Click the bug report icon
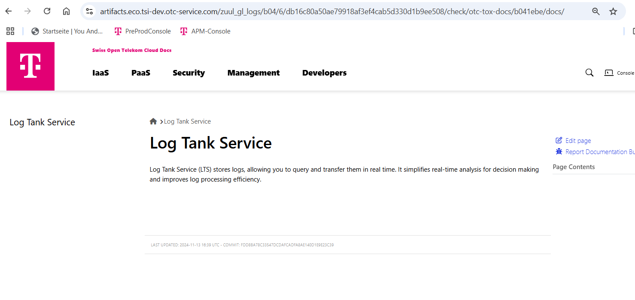Screen dimensions: 635x300 point(559,152)
